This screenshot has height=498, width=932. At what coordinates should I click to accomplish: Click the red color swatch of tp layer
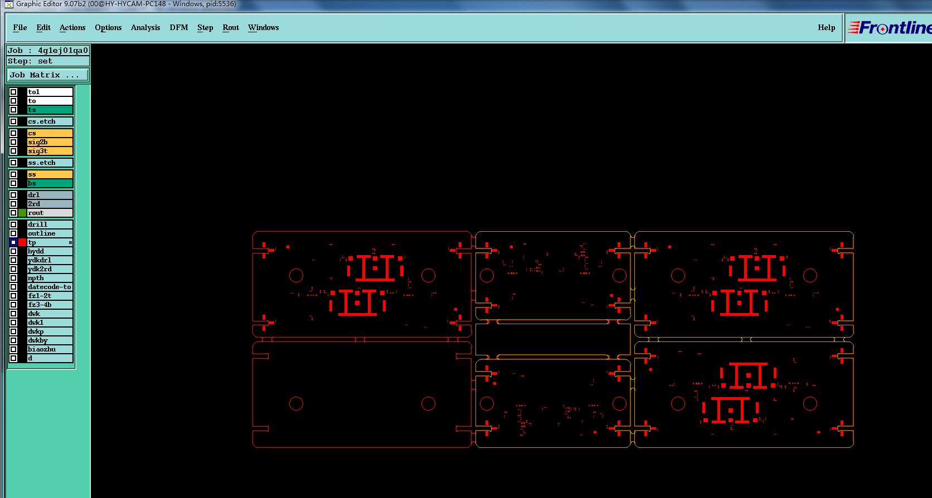(x=22, y=242)
